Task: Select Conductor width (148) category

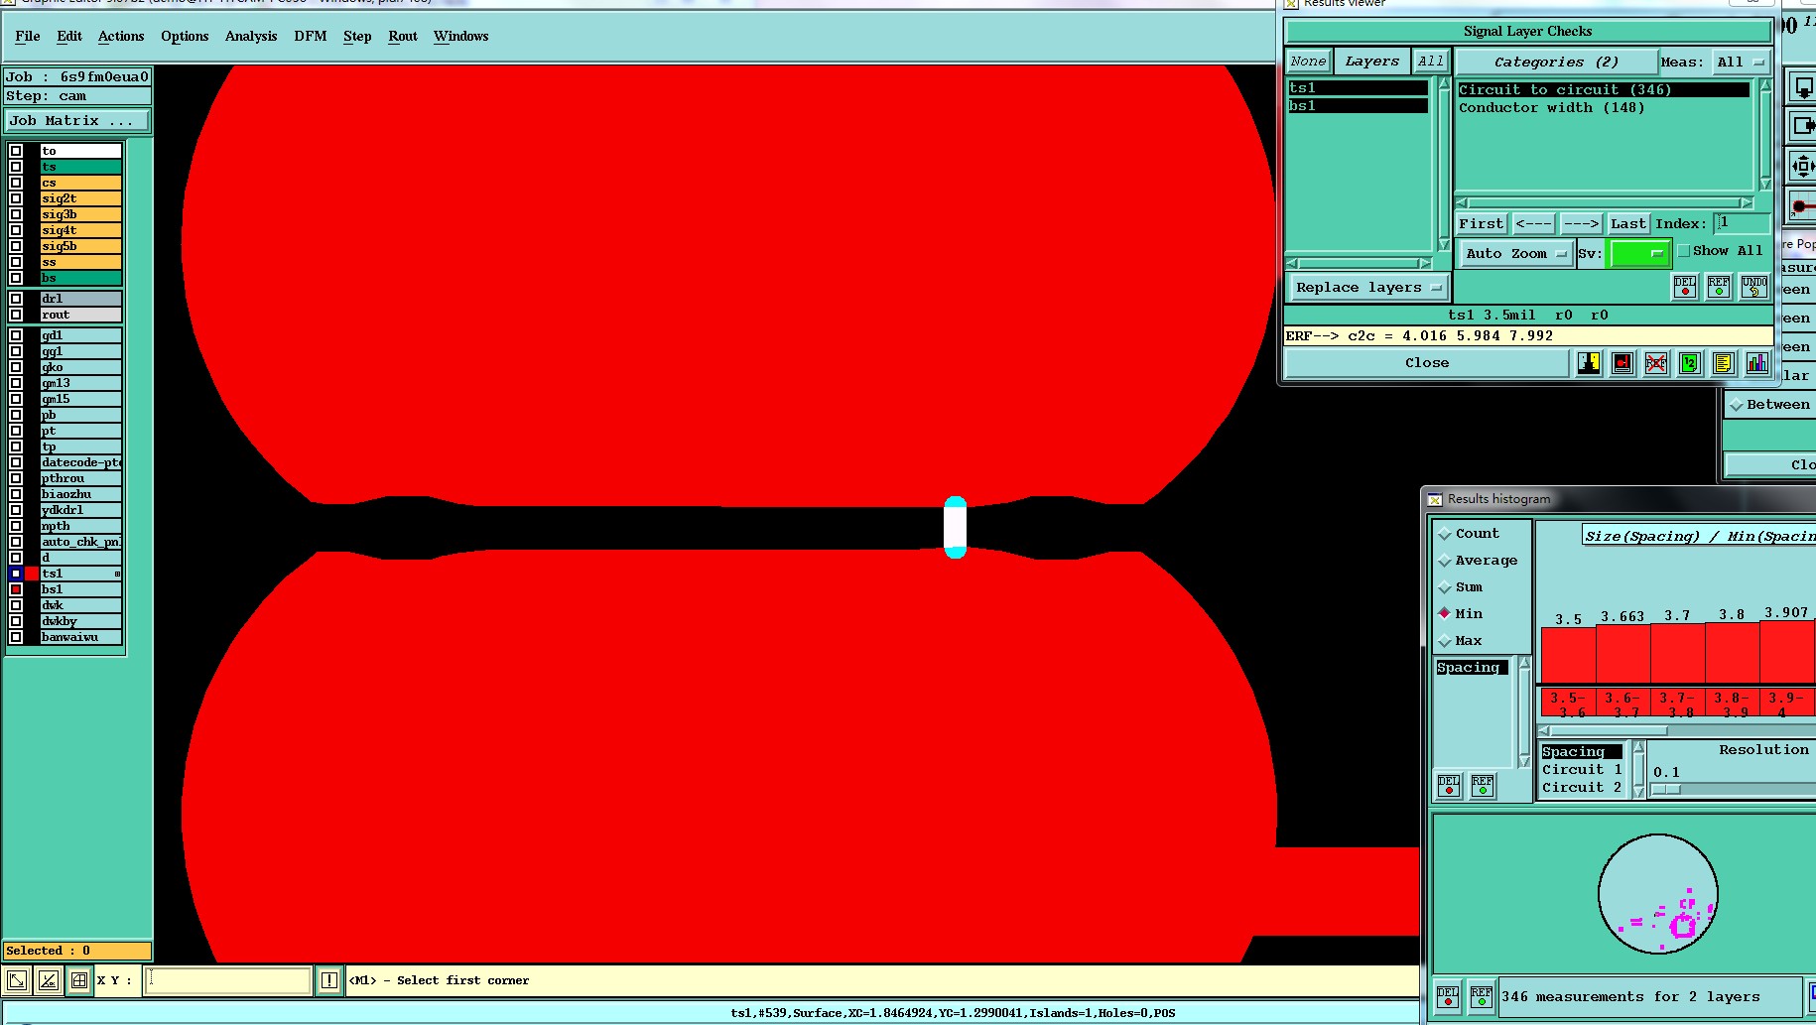Action: 1603,107
